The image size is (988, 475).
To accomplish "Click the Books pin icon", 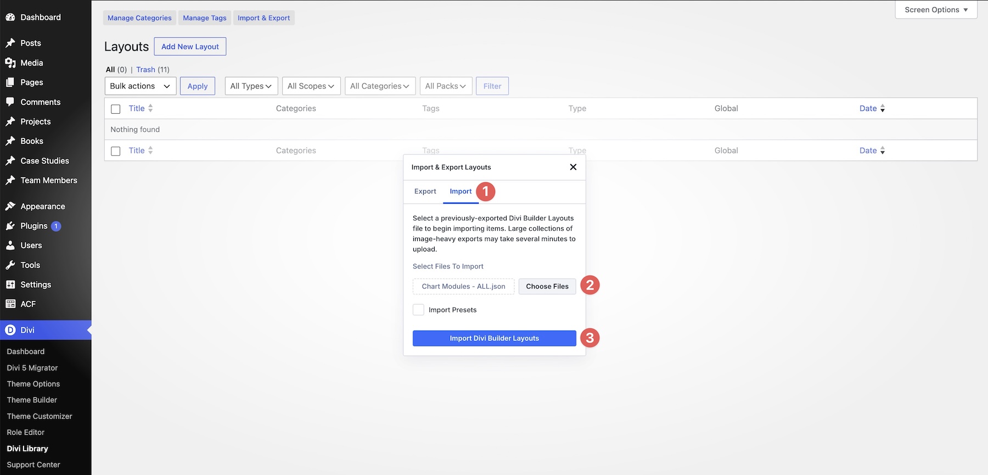I will pyautogui.click(x=10, y=141).
